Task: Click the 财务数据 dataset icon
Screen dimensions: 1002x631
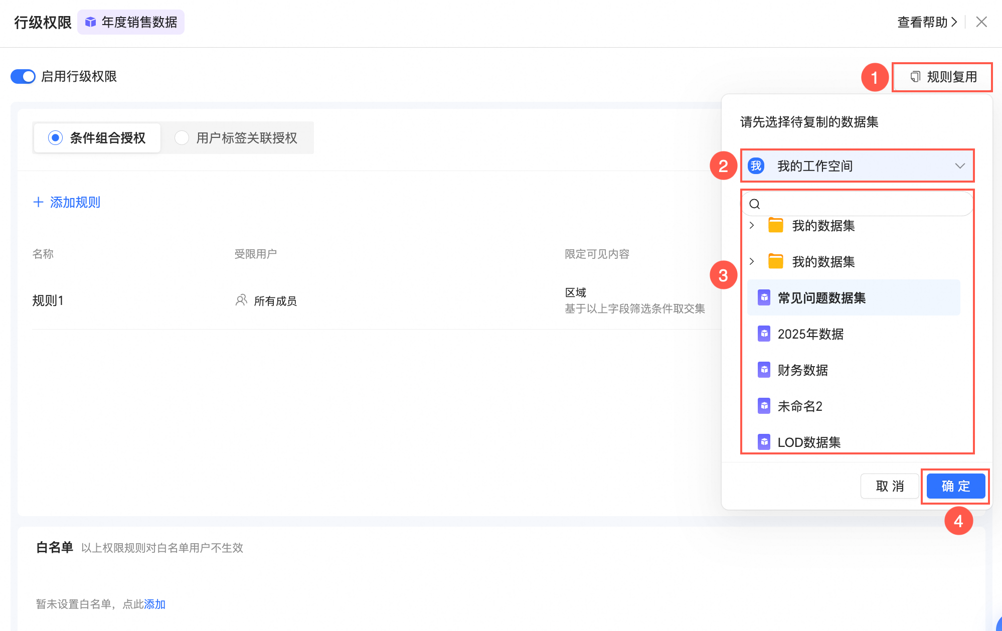Action: pyautogui.click(x=764, y=370)
